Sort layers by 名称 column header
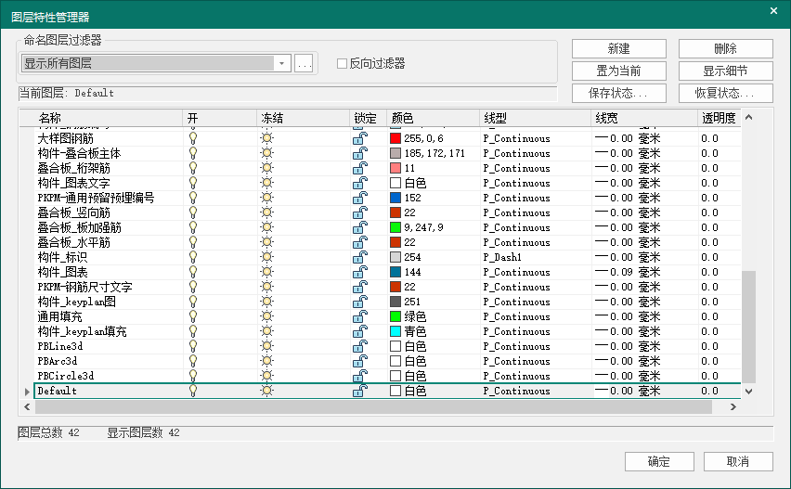791x489 pixels. pos(102,118)
